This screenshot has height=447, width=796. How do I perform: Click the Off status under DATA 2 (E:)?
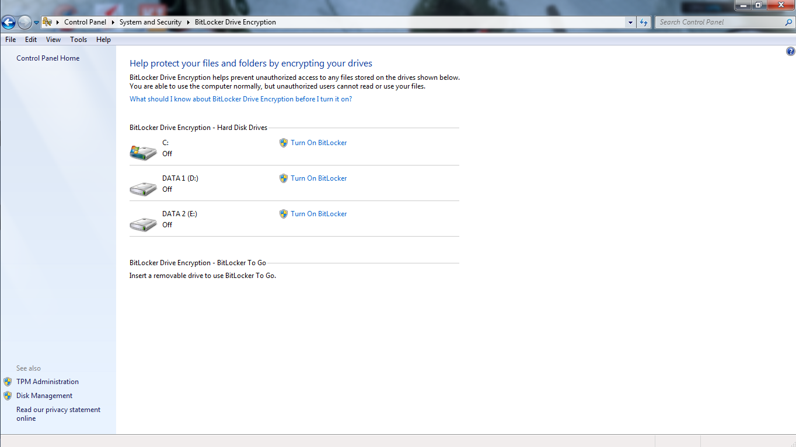[x=167, y=225]
